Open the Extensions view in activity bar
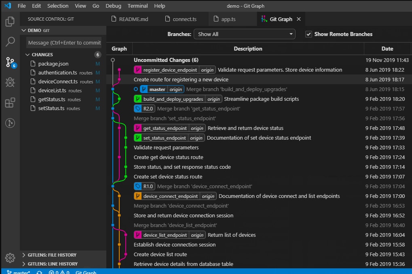412x274 pixels. coord(10,102)
